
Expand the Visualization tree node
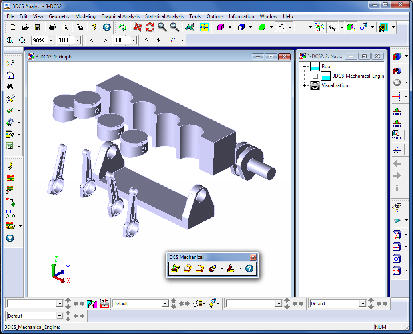click(x=304, y=85)
